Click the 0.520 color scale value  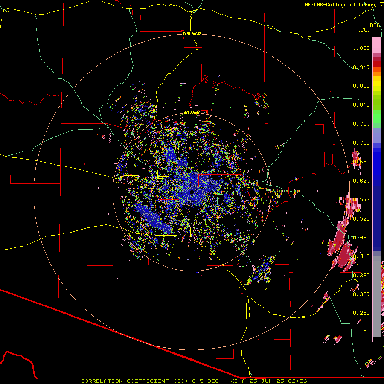point(361,219)
